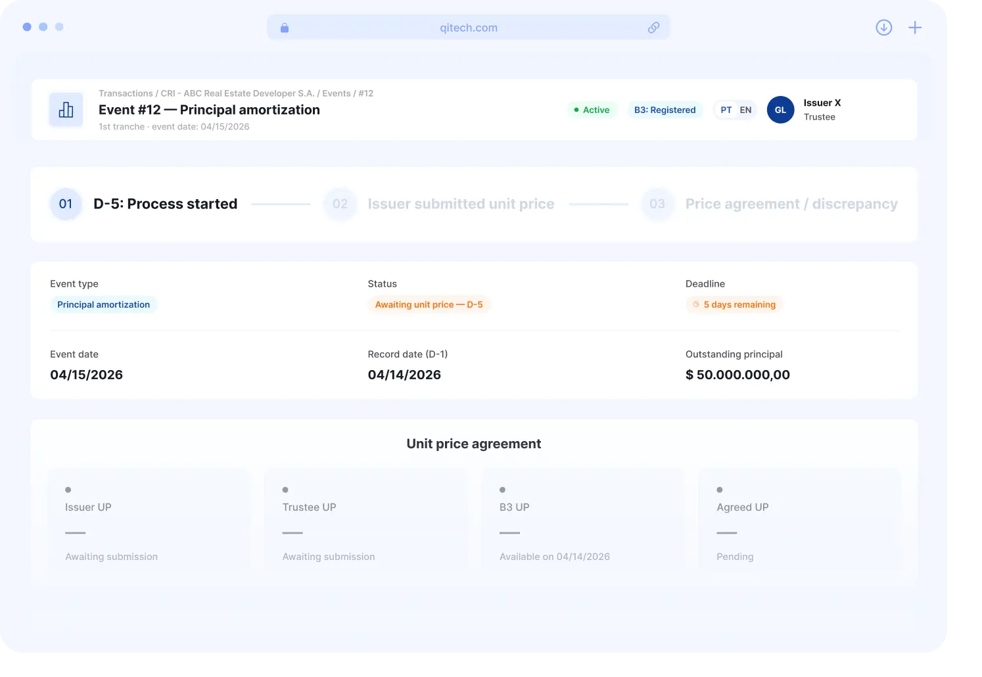The width and height of the screenshot is (982, 677).
Task: Click the download icon in browser bar
Action: pos(884,28)
